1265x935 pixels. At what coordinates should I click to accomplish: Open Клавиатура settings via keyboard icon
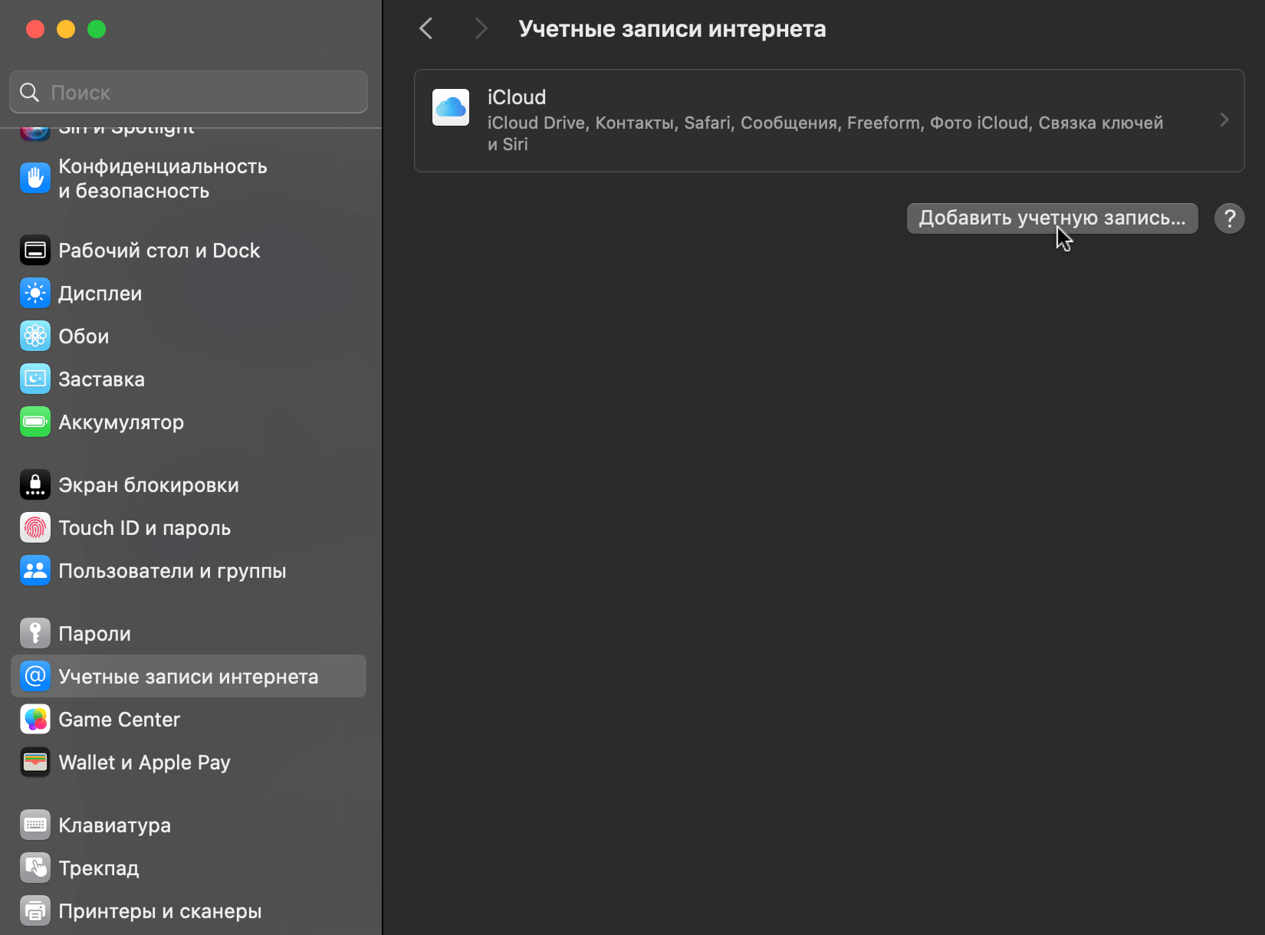coord(34,825)
